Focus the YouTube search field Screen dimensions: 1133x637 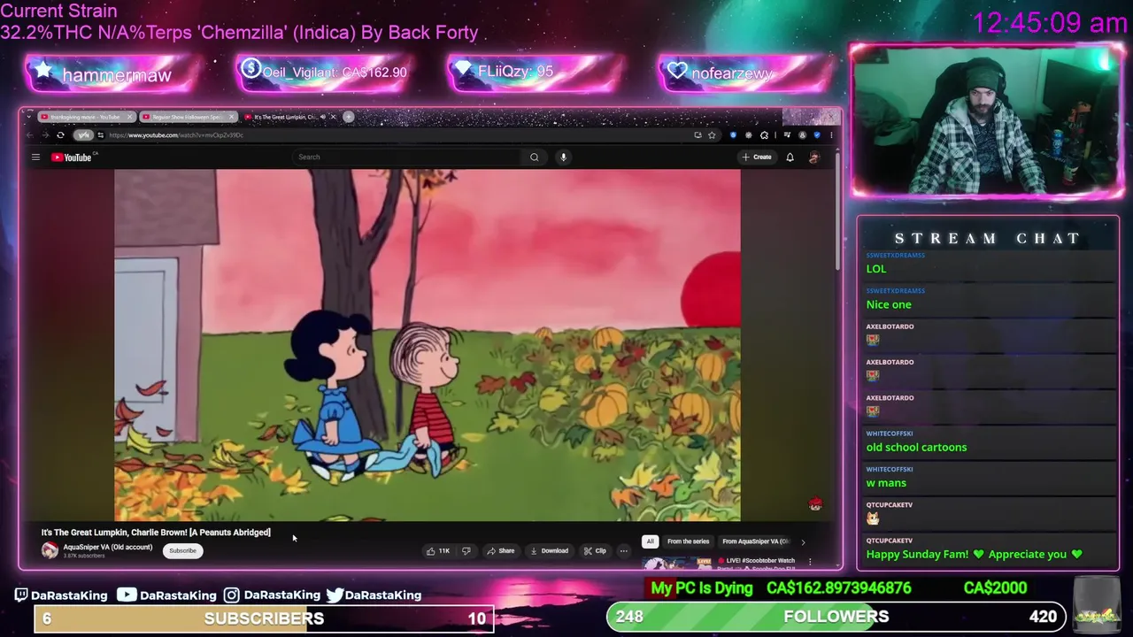407,157
